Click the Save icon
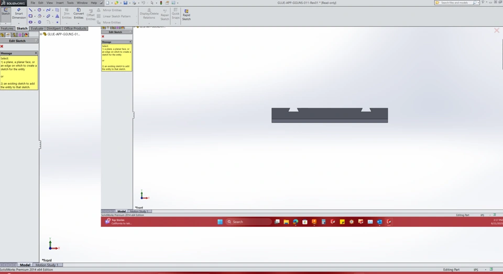Screen dimensions: 503x274 pyautogui.click(x=125, y=3)
